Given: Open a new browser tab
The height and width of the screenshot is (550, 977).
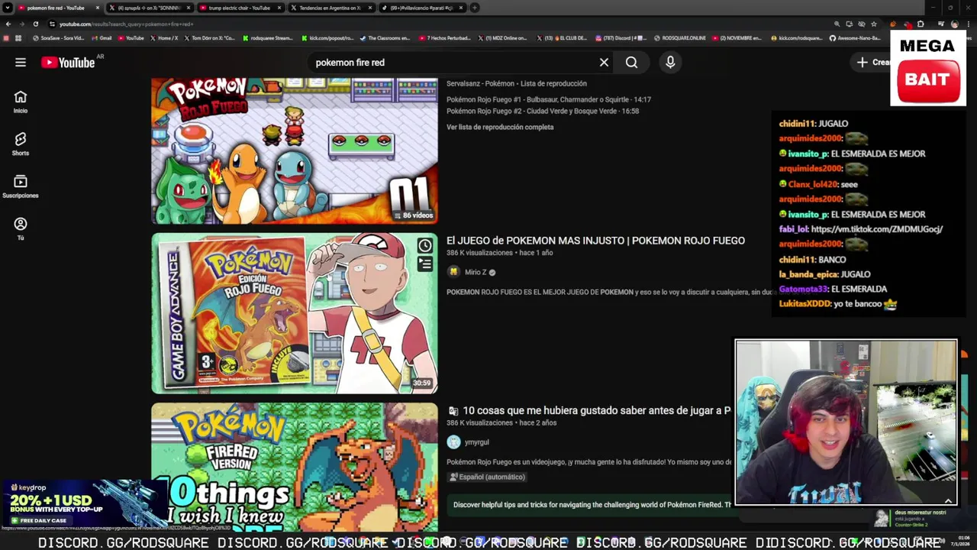Looking at the screenshot, I should coord(475,8).
